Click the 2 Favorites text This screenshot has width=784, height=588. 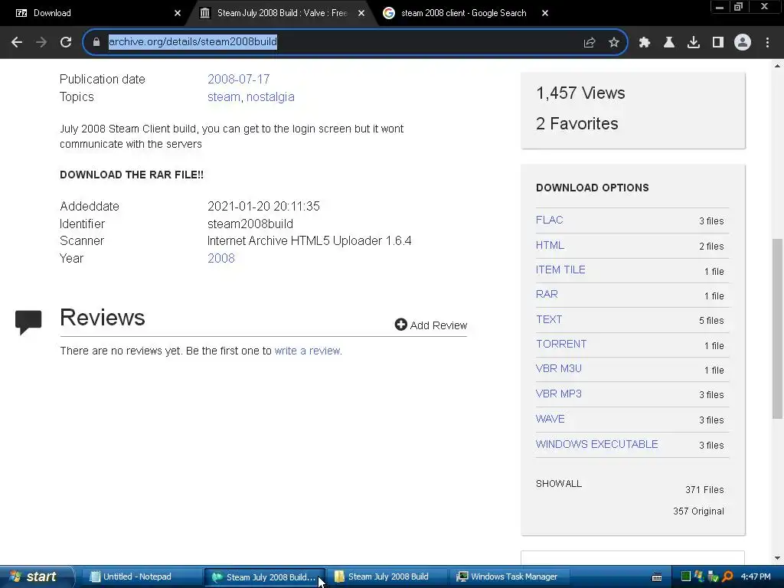577,123
